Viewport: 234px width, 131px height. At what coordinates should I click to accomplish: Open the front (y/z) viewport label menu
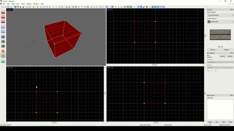(110, 68)
